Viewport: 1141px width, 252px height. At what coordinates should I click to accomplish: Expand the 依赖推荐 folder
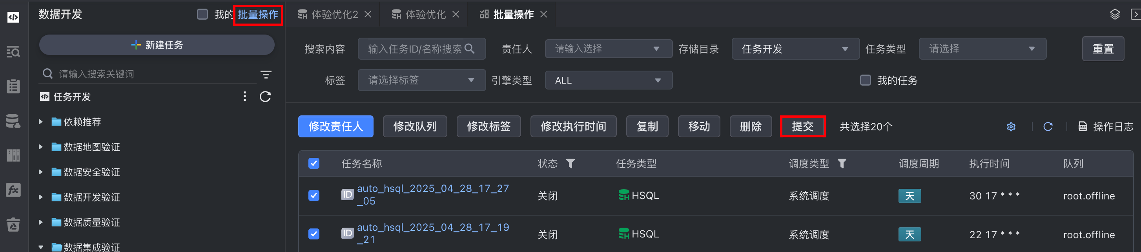coord(41,122)
